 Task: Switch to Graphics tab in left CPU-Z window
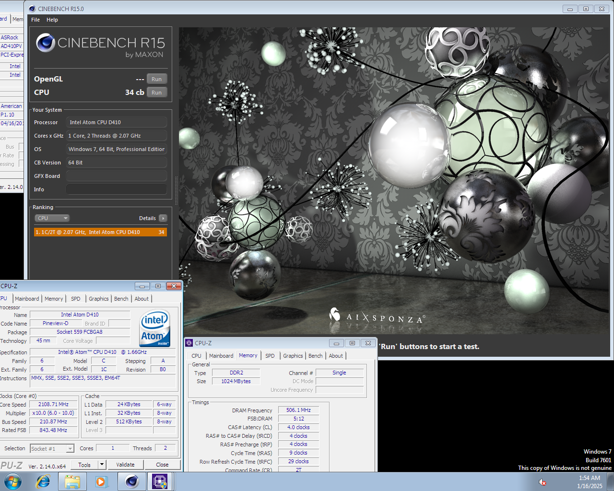click(x=99, y=299)
